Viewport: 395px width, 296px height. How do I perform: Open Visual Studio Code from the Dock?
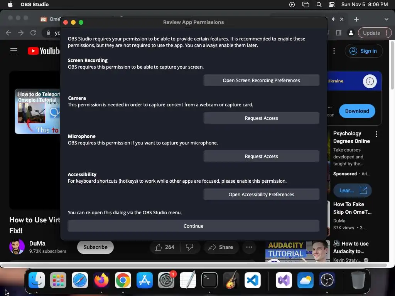click(253, 280)
